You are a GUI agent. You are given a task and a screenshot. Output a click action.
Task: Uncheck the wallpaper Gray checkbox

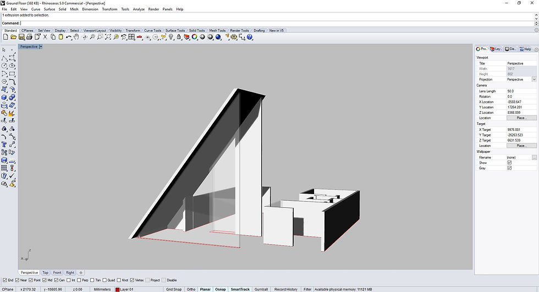coord(509,168)
